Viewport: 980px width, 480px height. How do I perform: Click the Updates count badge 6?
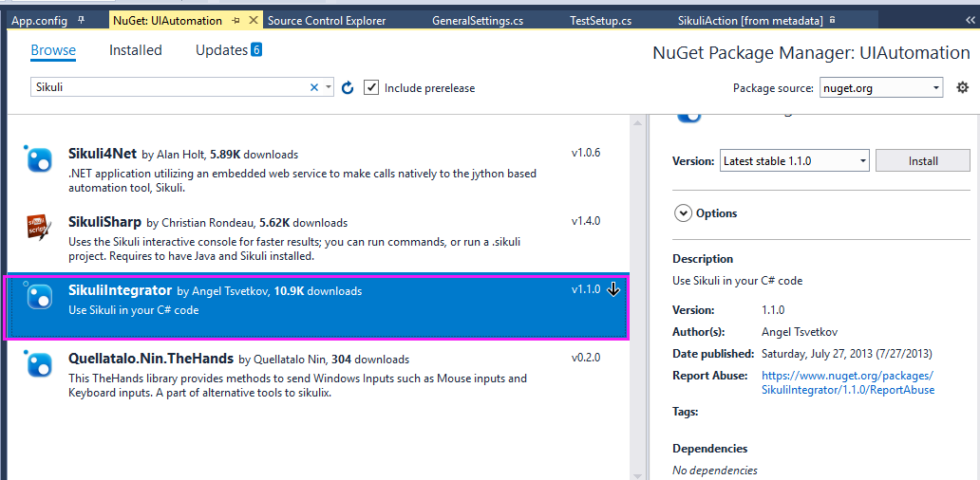256,49
